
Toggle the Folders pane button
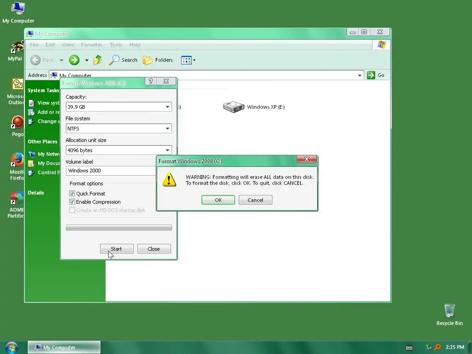[x=158, y=60]
